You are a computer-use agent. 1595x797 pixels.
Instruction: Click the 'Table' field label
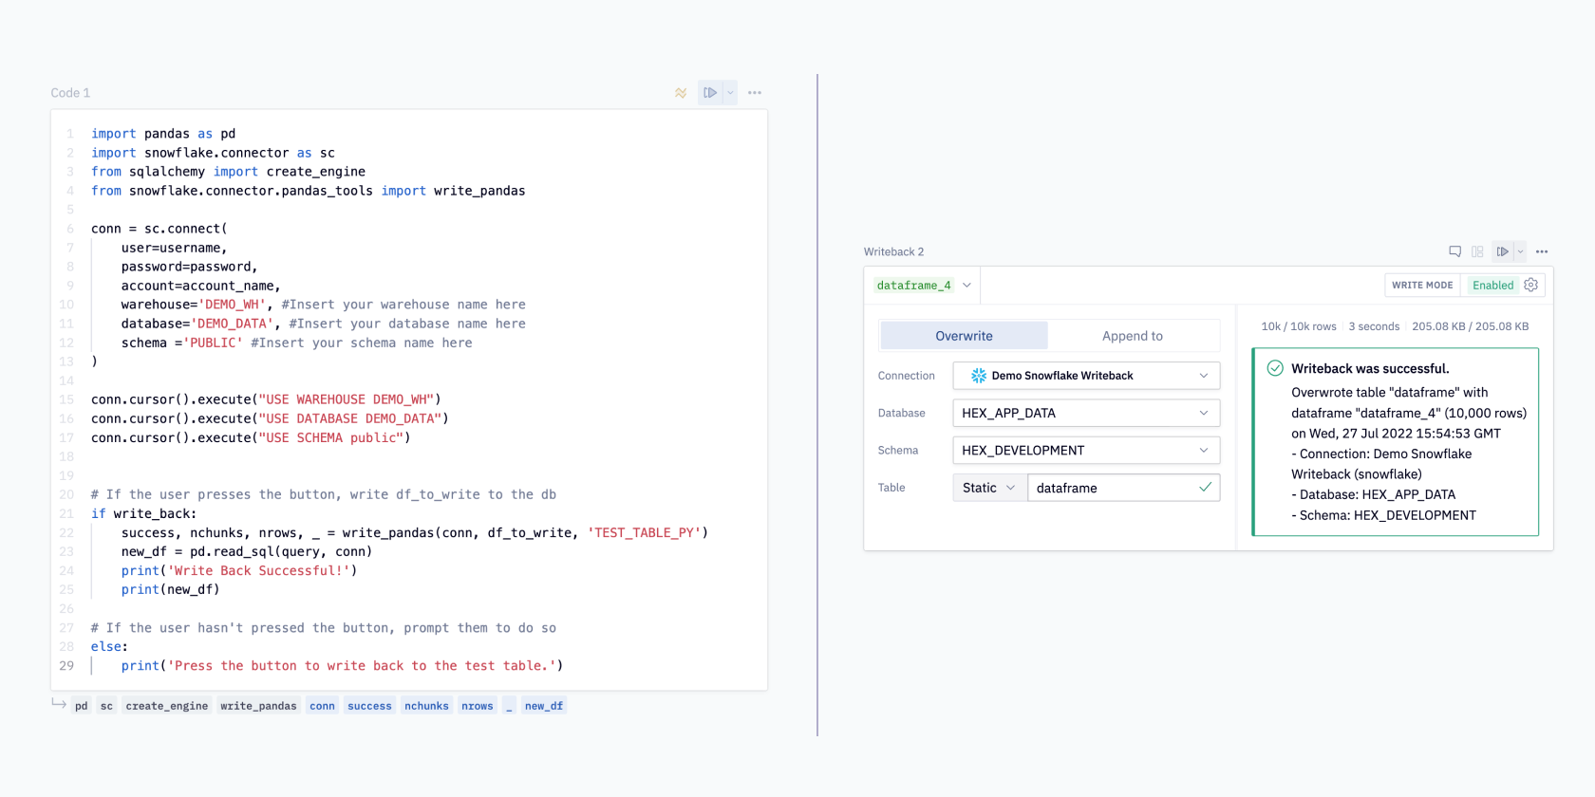coord(891,488)
